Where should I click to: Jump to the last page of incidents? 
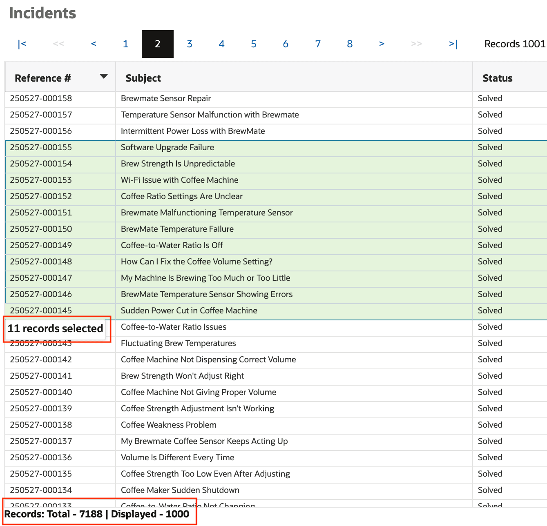[453, 44]
